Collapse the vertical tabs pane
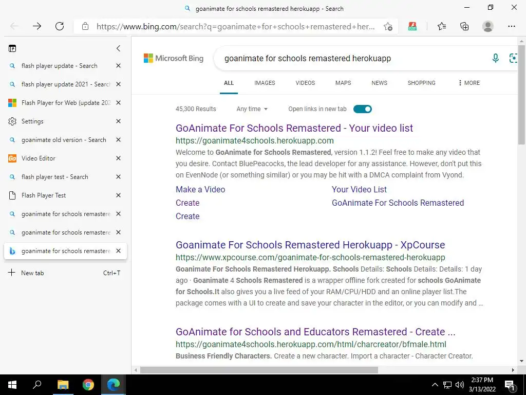Image resolution: width=526 pixels, height=395 pixels. click(118, 48)
